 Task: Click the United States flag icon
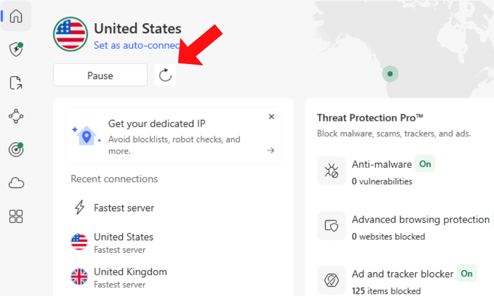coord(71,34)
